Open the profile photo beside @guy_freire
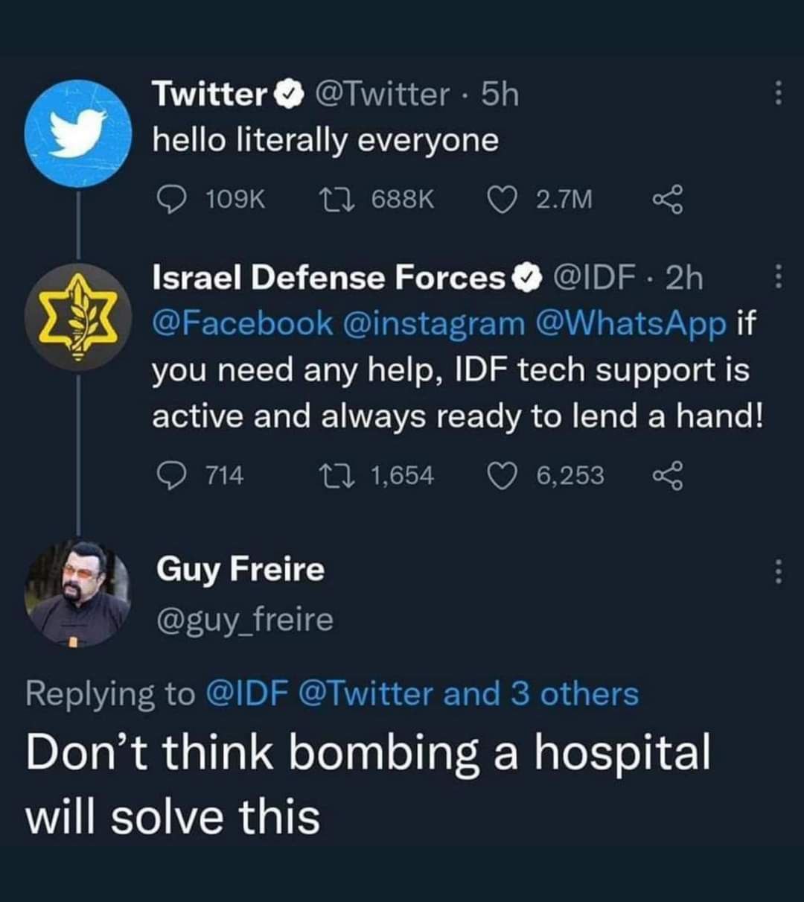804x902 pixels. point(78,592)
